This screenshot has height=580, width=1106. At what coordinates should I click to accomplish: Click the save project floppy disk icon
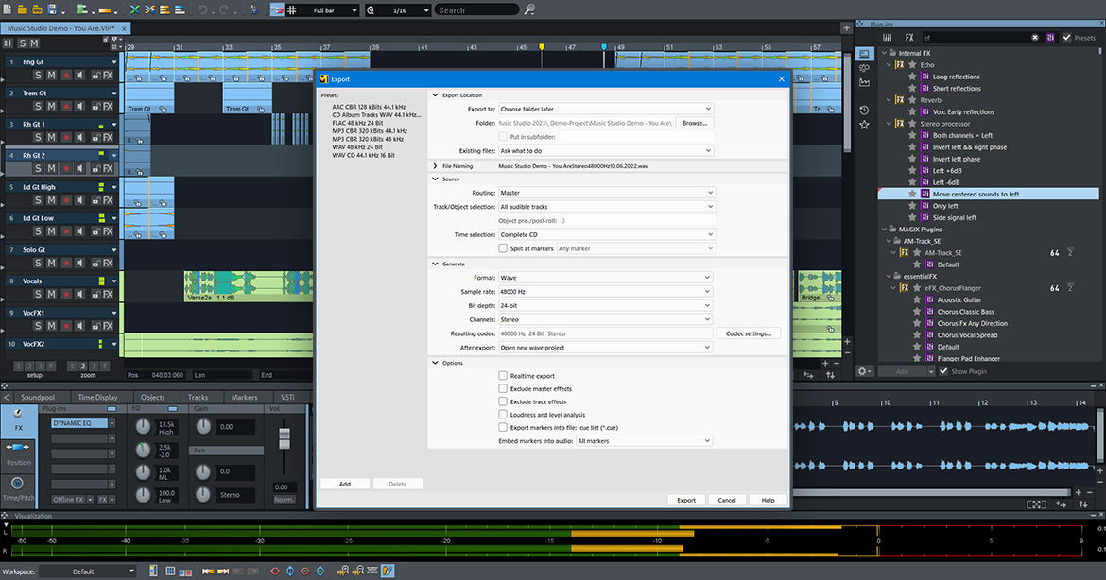[51, 9]
